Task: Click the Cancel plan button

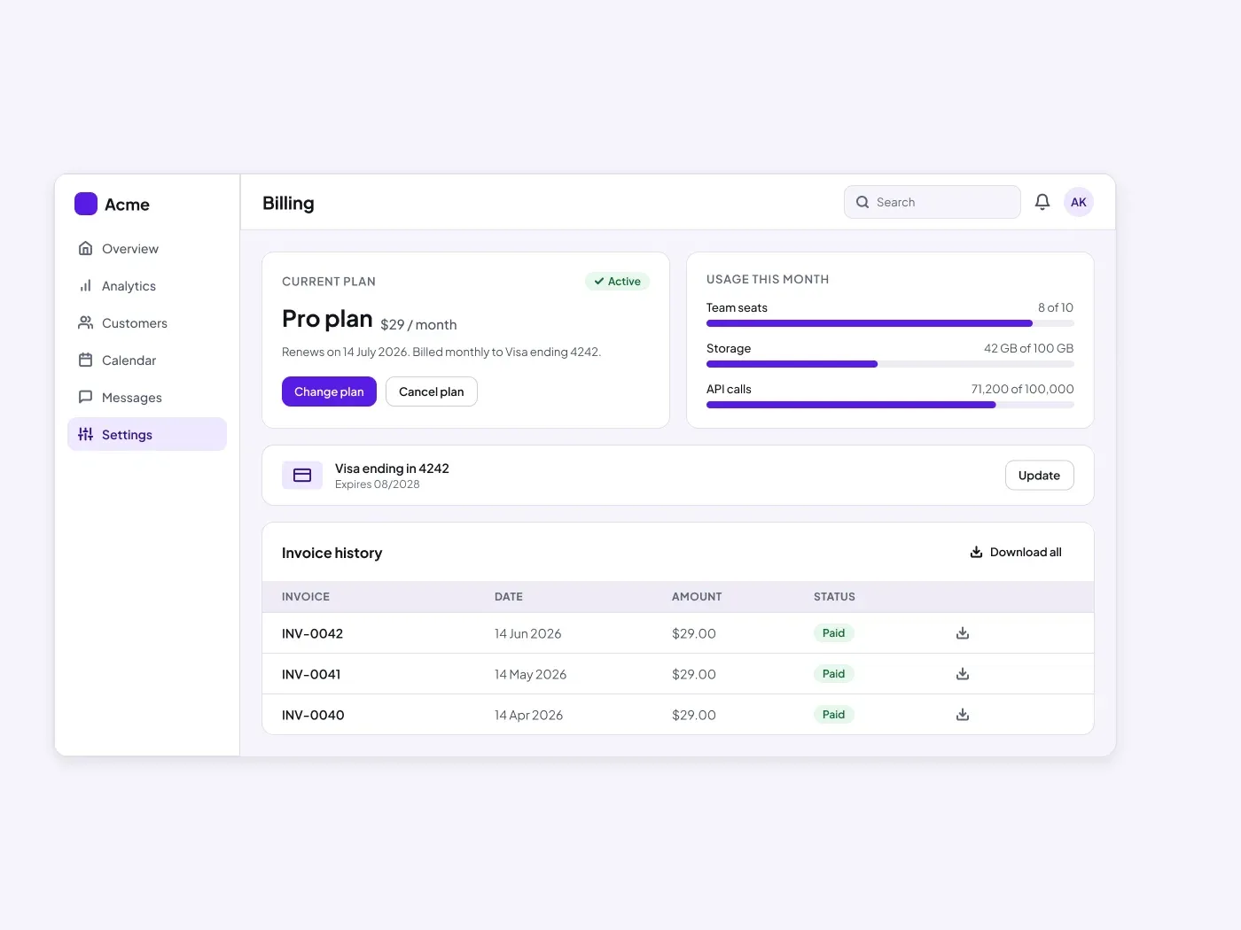Action: [x=432, y=391]
